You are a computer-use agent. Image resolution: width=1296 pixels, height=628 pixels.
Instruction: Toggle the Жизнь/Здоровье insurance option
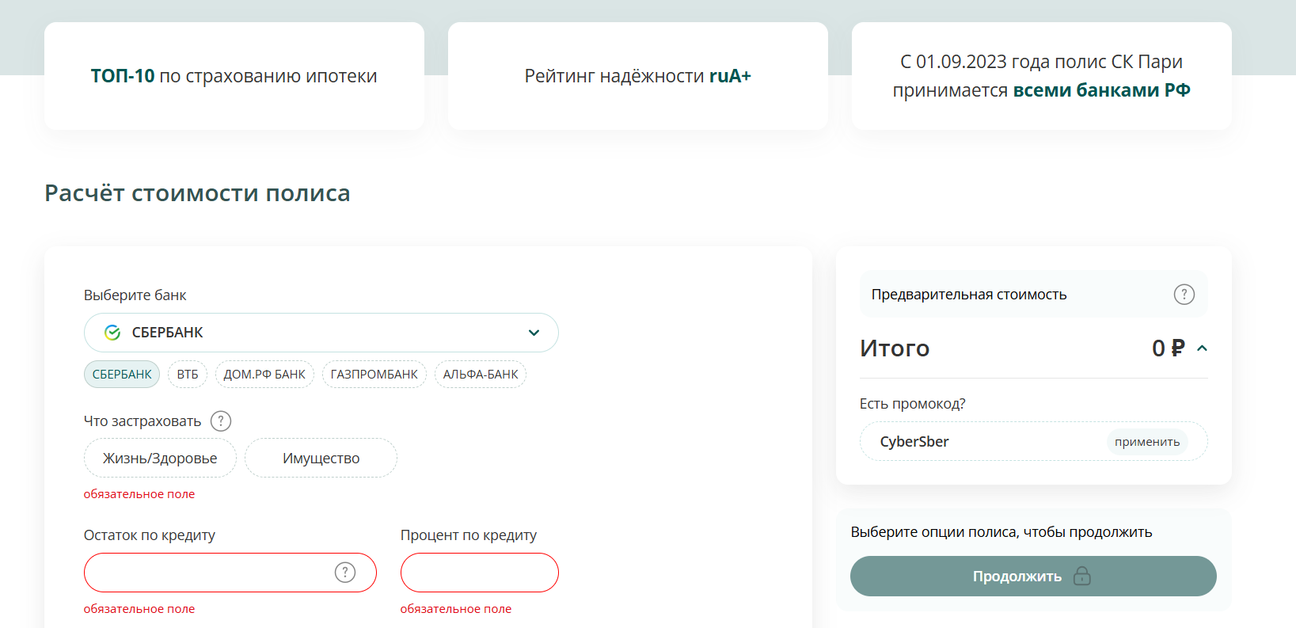click(x=160, y=458)
